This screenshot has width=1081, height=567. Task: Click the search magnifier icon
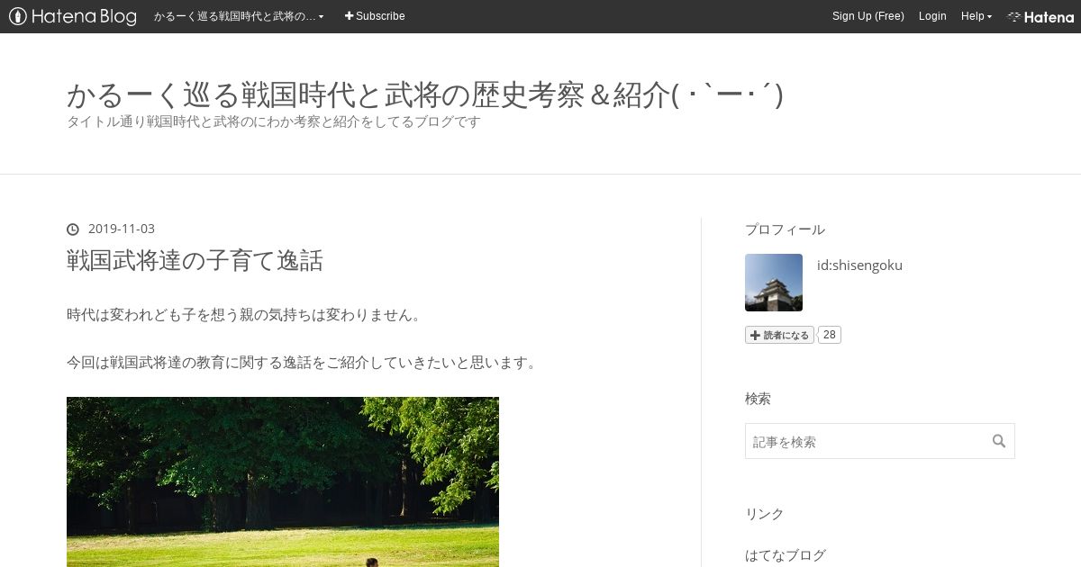999,441
